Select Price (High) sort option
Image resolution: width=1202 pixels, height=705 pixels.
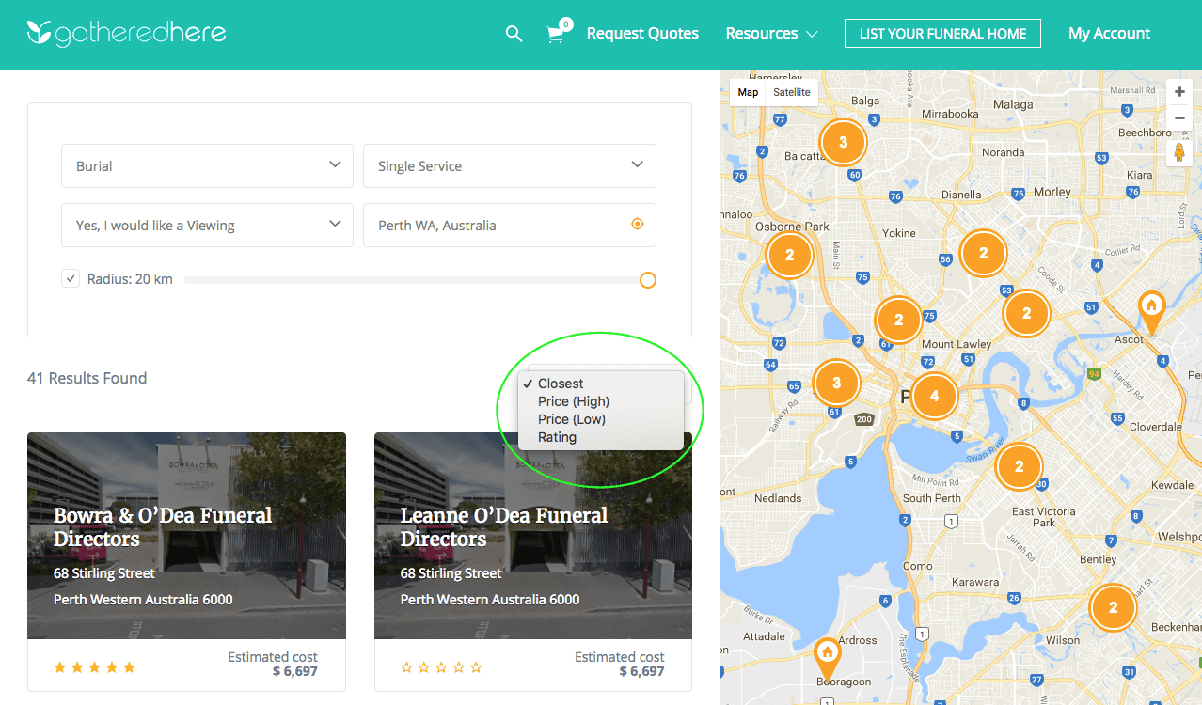[x=601, y=401]
